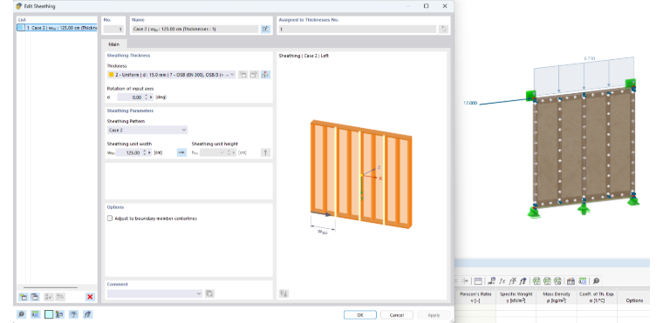Click the Cancel button
Image resolution: width=663 pixels, height=323 pixels.
click(x=397, y=315)
